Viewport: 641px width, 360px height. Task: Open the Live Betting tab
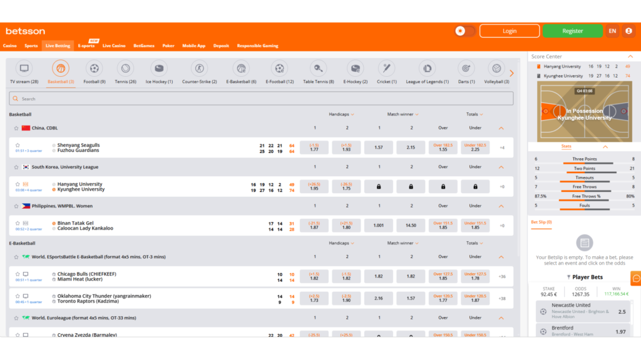click(58, 46)
